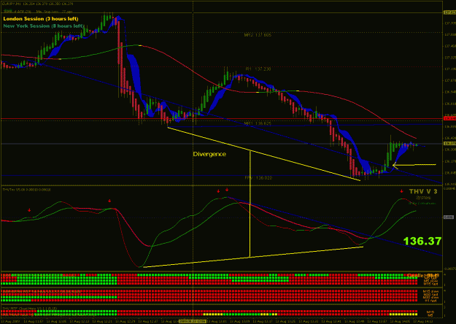Click the EURJPY M1 chart header text

(x=38, y=4)
